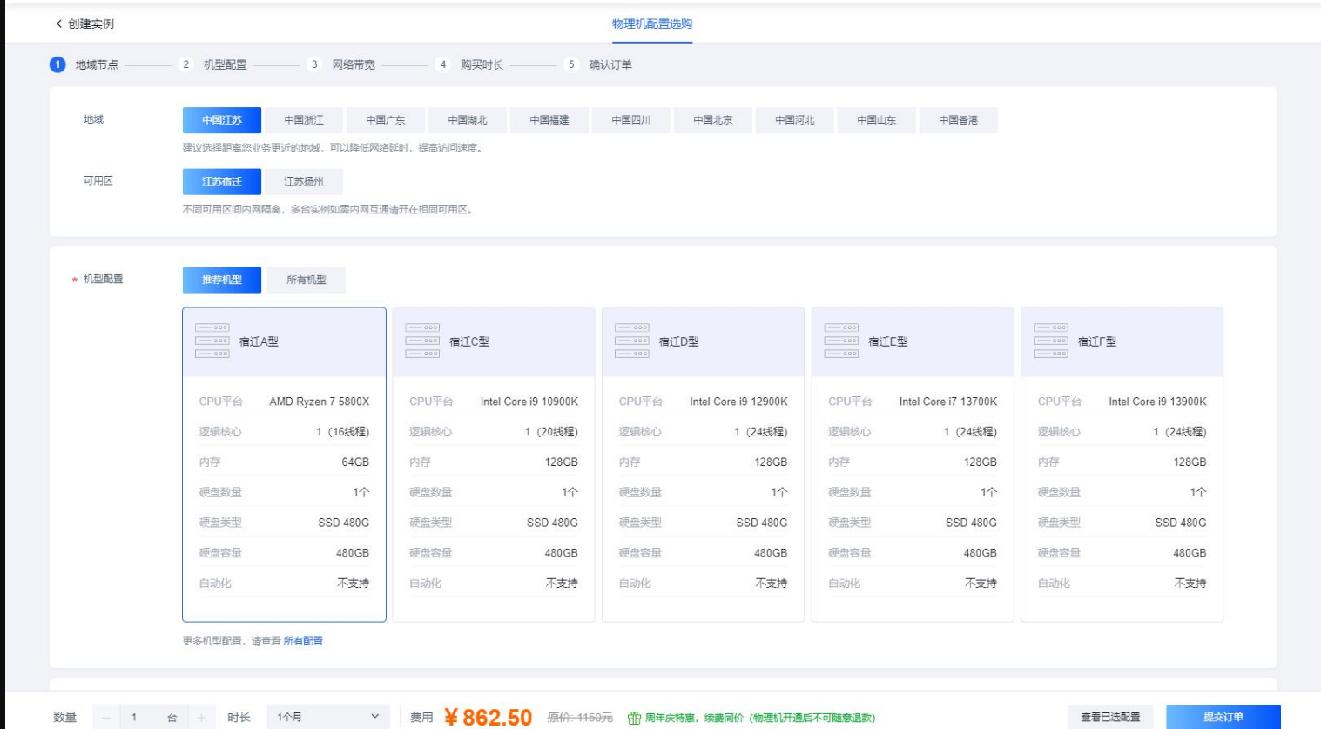Go back via the 创建实例 arrow
Screen dimensions: 1321x729
click(x=58, y=24)
